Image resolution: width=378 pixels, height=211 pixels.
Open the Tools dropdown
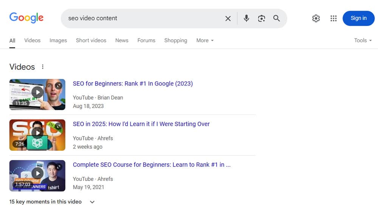click(363, 40)
